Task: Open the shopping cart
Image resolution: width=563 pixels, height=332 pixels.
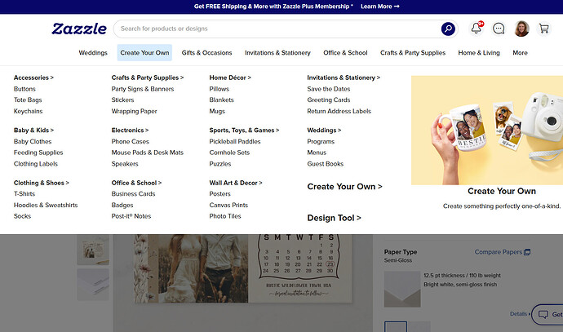Action: 544,29
